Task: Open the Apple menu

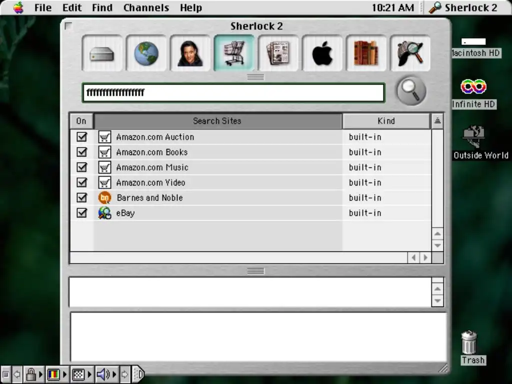Action: (x=18, y=7)
